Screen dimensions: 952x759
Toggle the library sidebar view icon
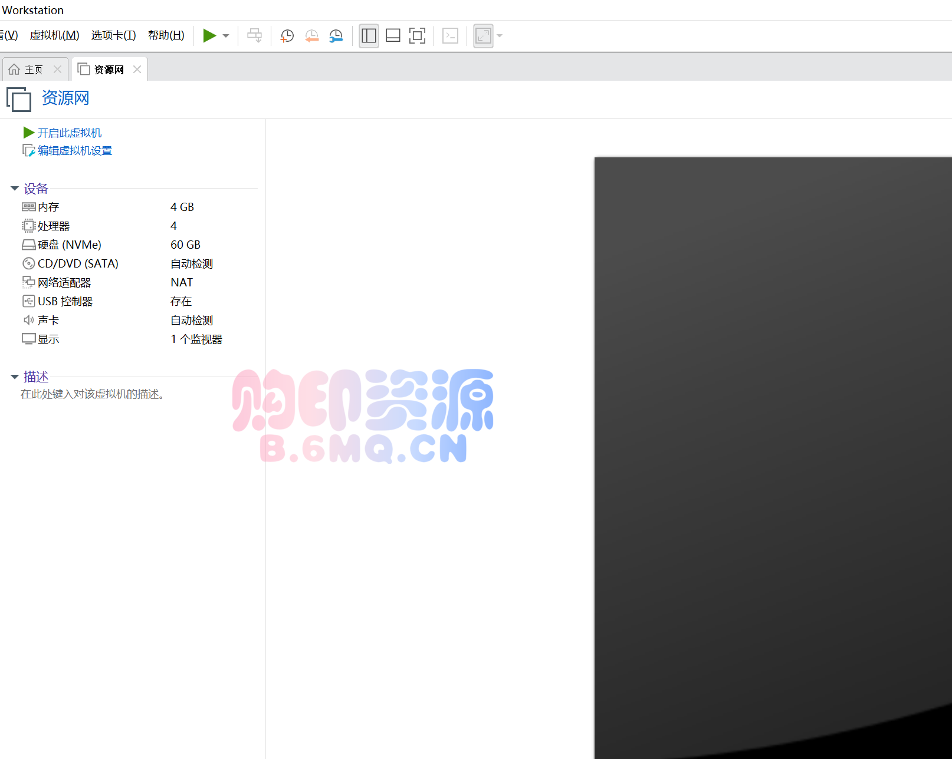[369, 36]
